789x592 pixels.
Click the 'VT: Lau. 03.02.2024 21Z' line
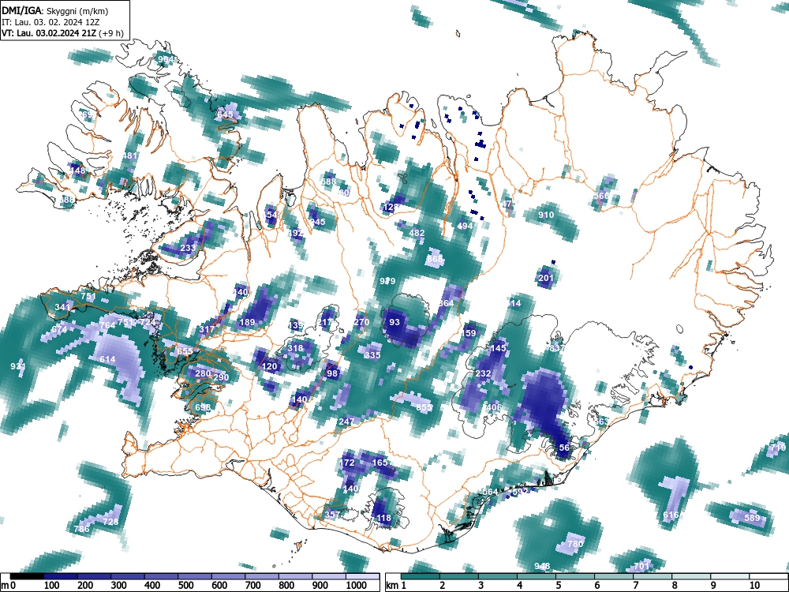(x=49, y=34)
